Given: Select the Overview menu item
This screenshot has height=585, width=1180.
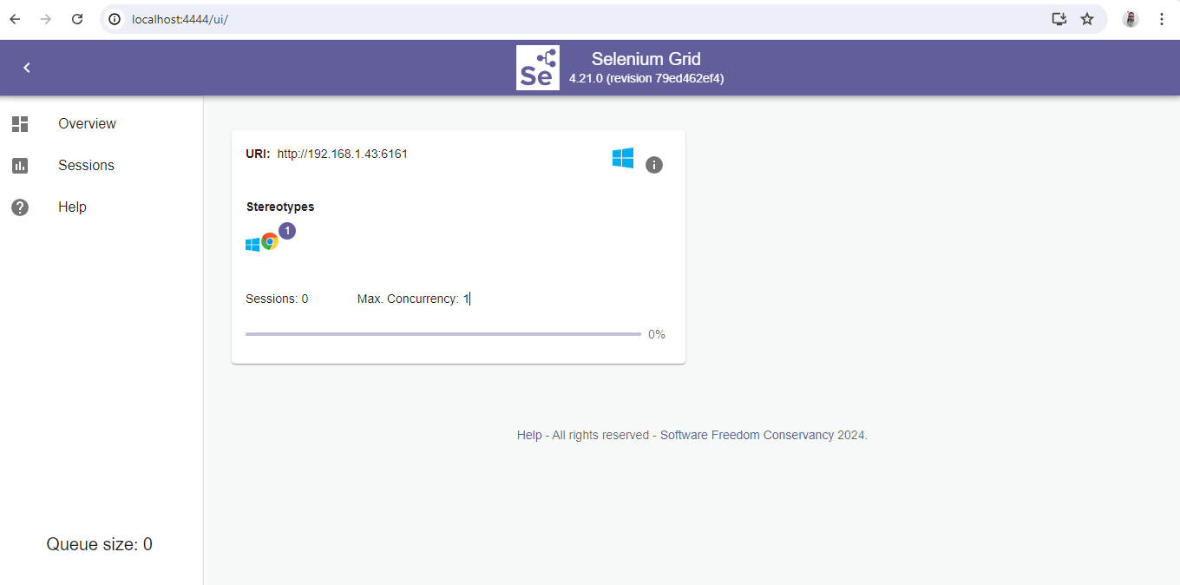Looking at the screenshot, I should click(x=87, y=124).
